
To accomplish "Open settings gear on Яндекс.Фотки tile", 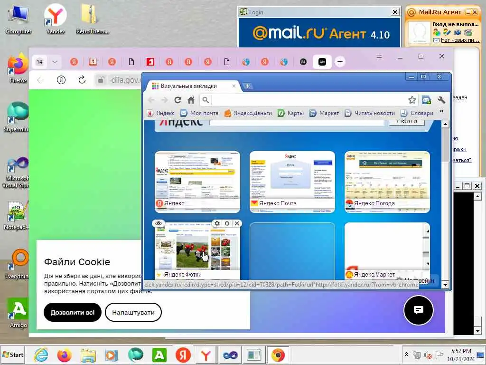I will (x=217, y=223).
